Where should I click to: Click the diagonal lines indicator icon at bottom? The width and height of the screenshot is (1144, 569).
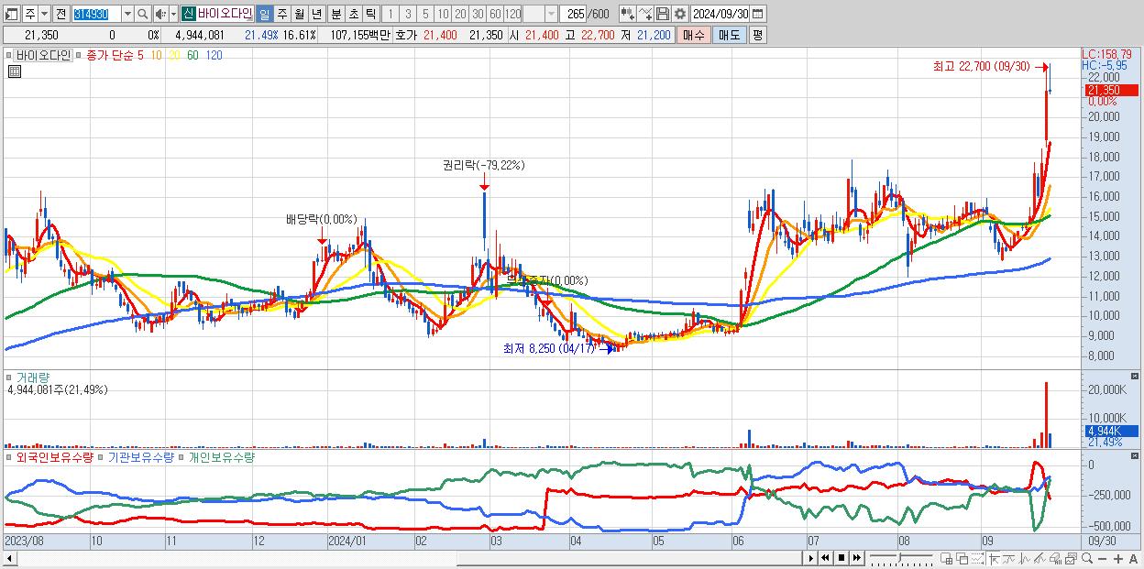pyautogui.click(x=1039, y=558)
